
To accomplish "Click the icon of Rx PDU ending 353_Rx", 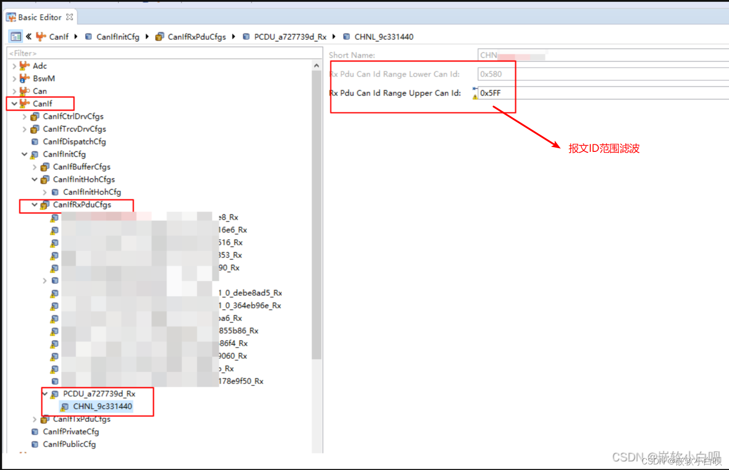I will coord(55,255).
